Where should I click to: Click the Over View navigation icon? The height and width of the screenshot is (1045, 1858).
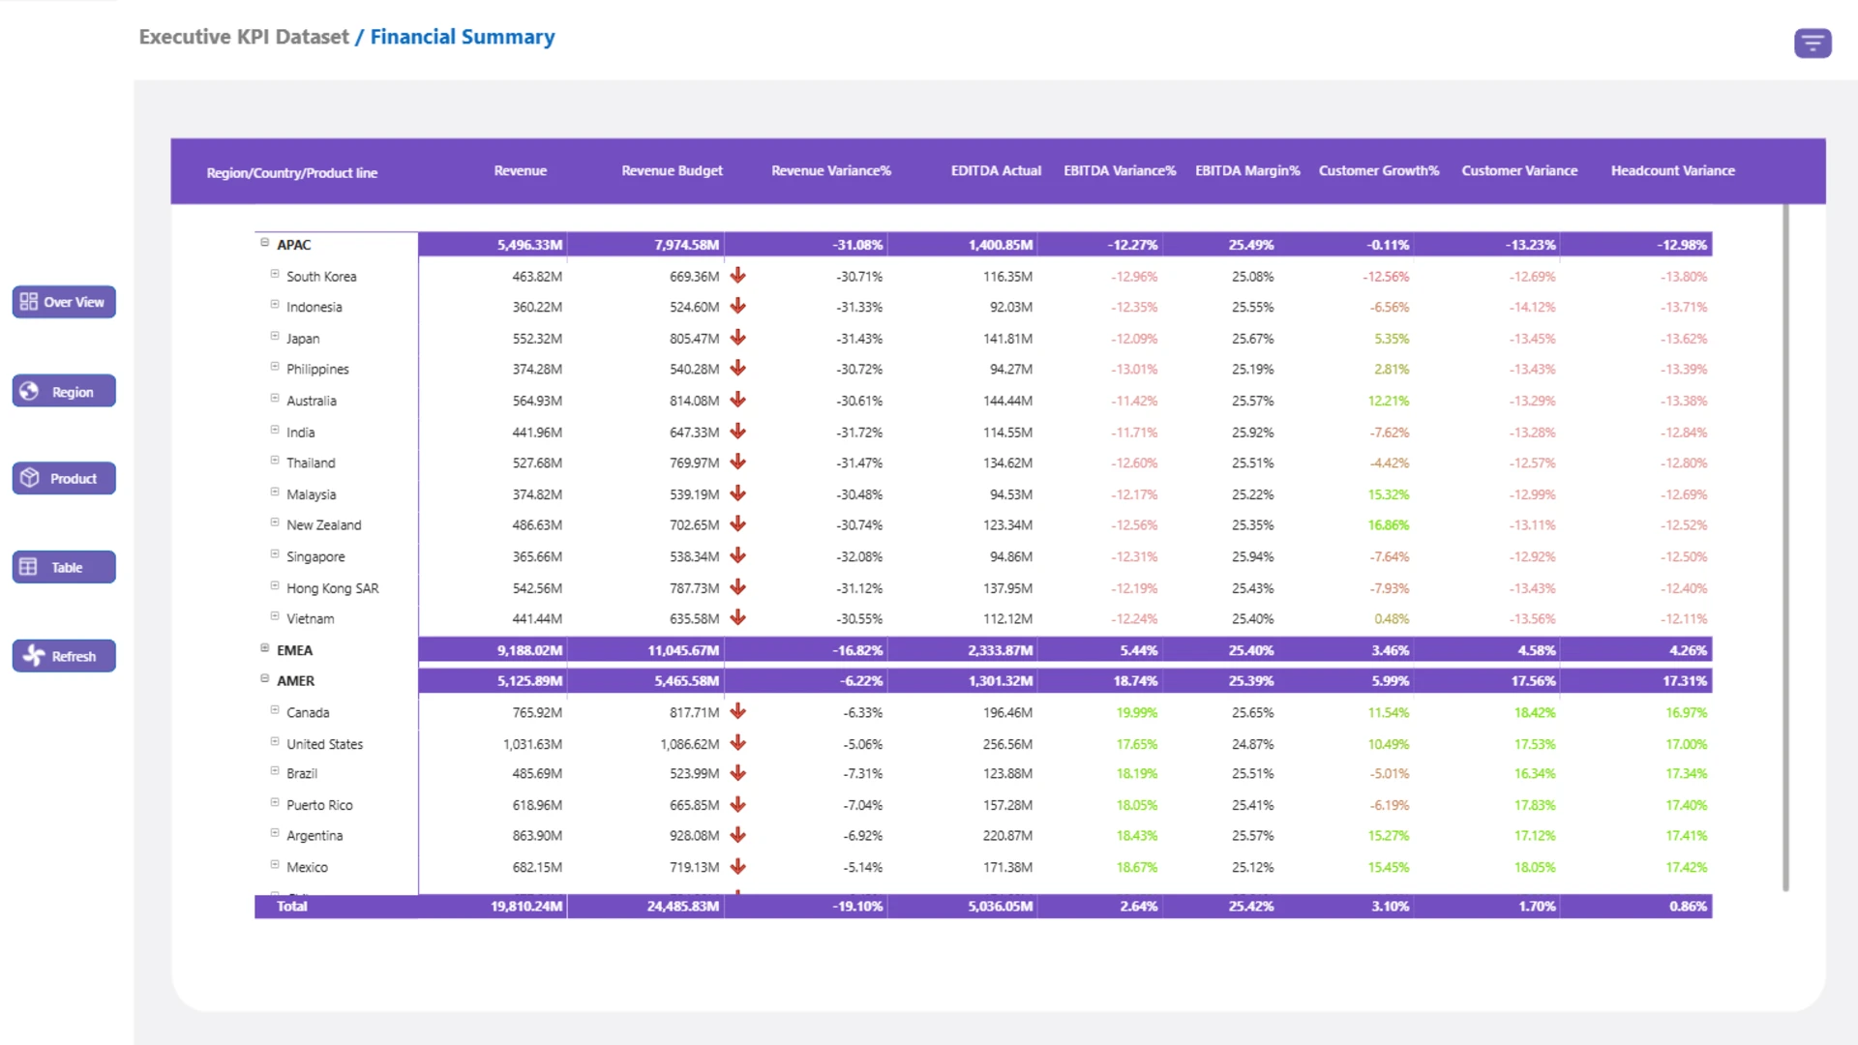point(29,302)
